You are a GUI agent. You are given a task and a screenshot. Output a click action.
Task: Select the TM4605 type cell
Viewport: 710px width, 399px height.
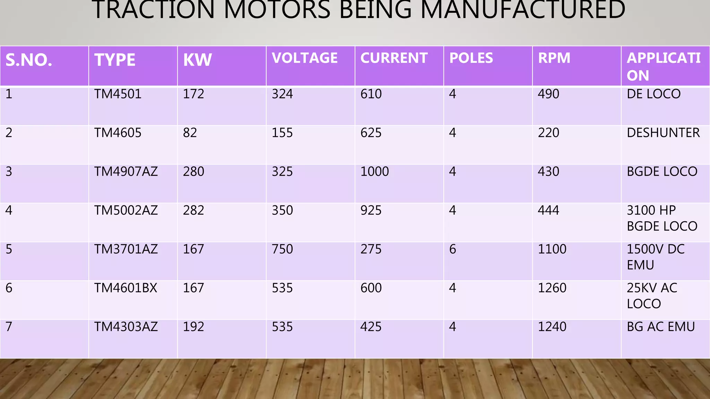pos(118,133)
